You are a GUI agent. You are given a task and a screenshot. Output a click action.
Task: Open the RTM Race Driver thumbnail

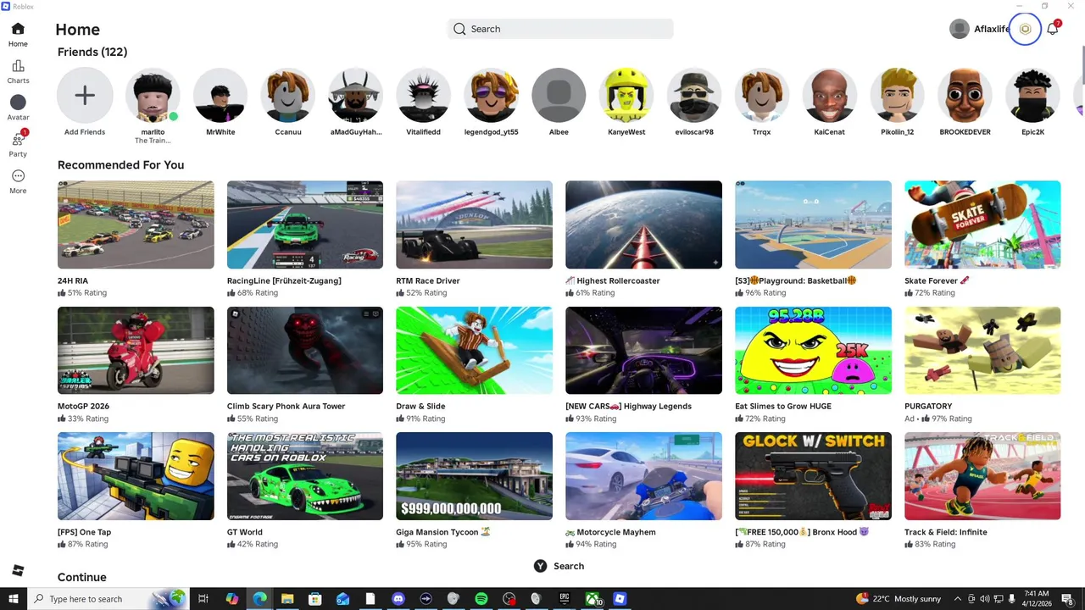474,225
